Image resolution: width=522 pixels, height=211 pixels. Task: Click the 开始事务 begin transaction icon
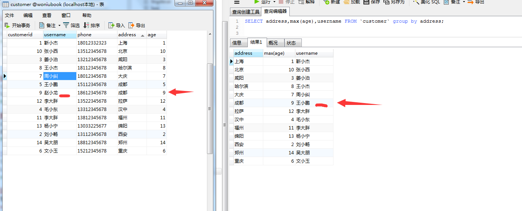click(7, 25)
